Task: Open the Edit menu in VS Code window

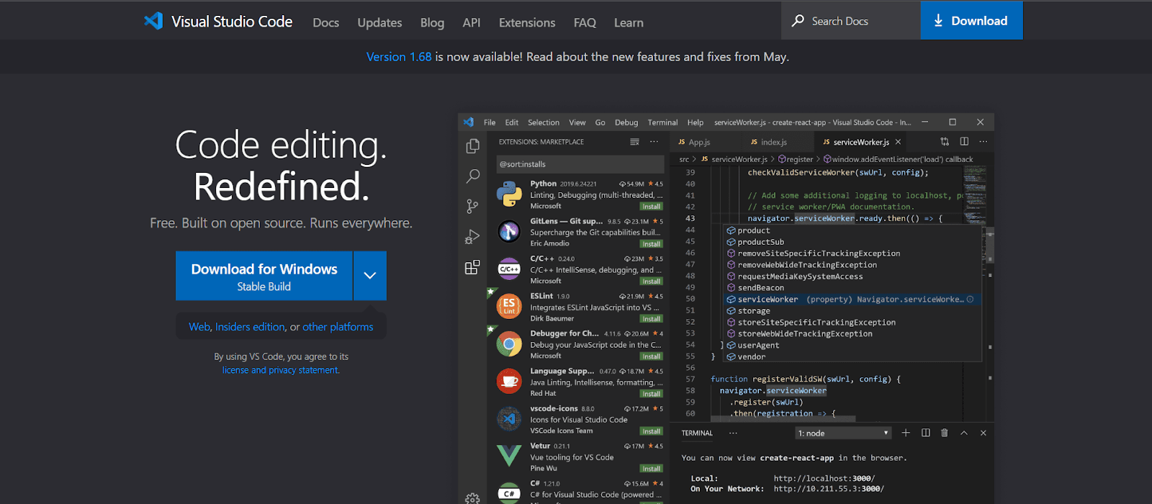Action: pos(512,122)
